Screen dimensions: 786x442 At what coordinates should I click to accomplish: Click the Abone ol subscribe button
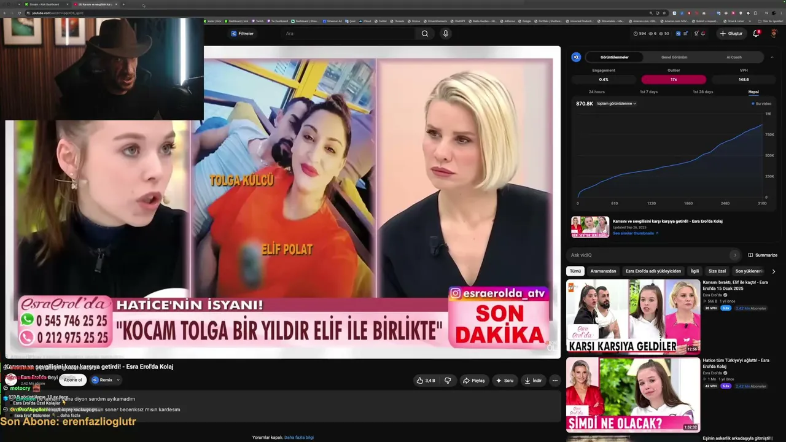click(x=72, y=380)
